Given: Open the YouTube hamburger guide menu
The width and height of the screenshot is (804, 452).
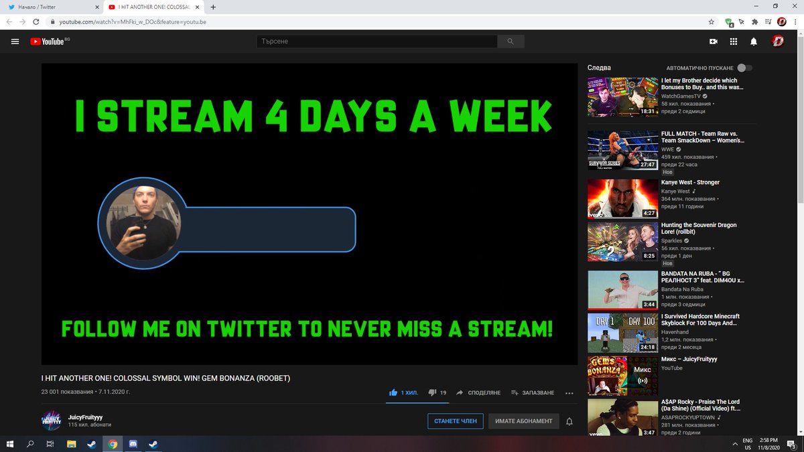Looking at the screenshot, I should [15, 42].
